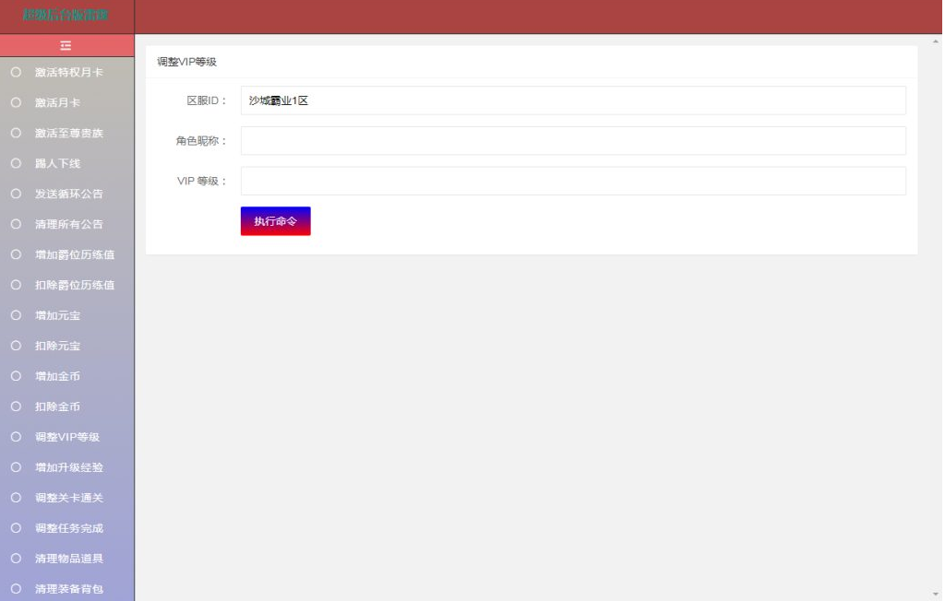Click the VIP 等级 text box
Image resolution: width=945 pixels, height=601 pixels.
[572, 181]
